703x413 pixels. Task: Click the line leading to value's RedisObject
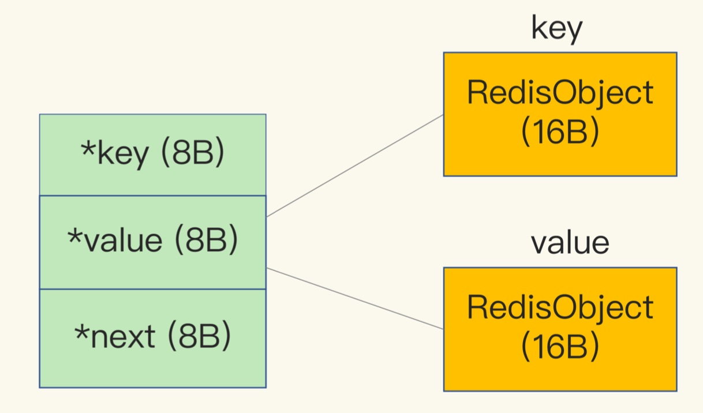click(x=354, y=299)
